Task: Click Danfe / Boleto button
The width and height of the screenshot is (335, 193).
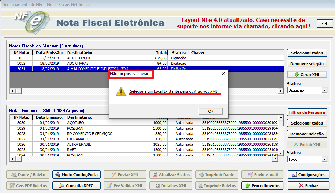Action: point(28,175)
